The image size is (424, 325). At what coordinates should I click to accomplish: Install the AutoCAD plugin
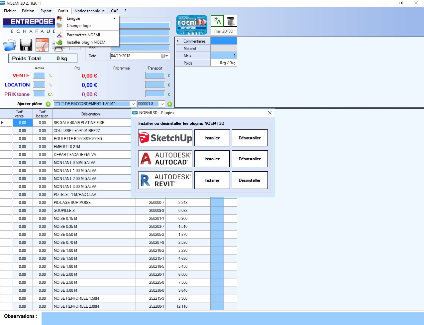[212, 159]
